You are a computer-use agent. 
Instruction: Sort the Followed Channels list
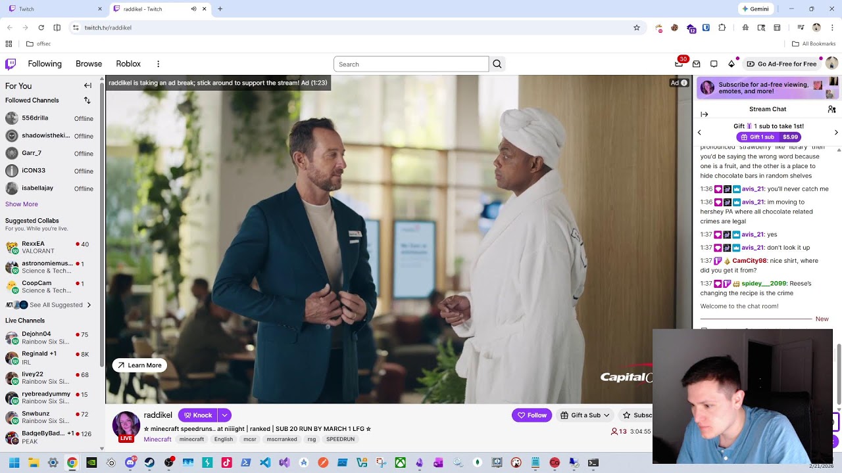click(87, 101)
